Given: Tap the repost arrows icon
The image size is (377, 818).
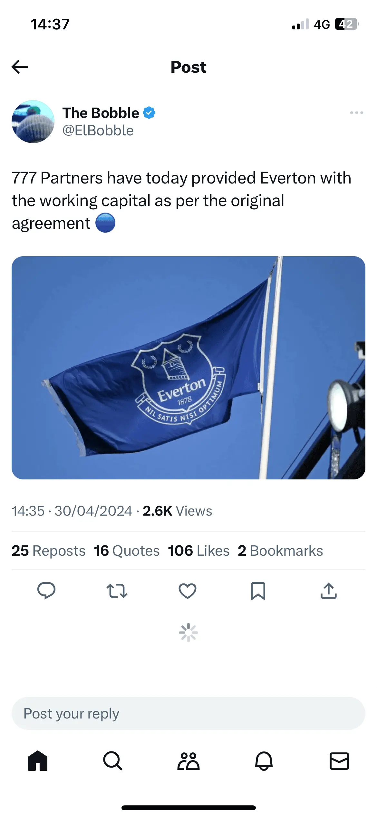Looking at the screenshot, I should pyautogui.click(x=117, y=591).
